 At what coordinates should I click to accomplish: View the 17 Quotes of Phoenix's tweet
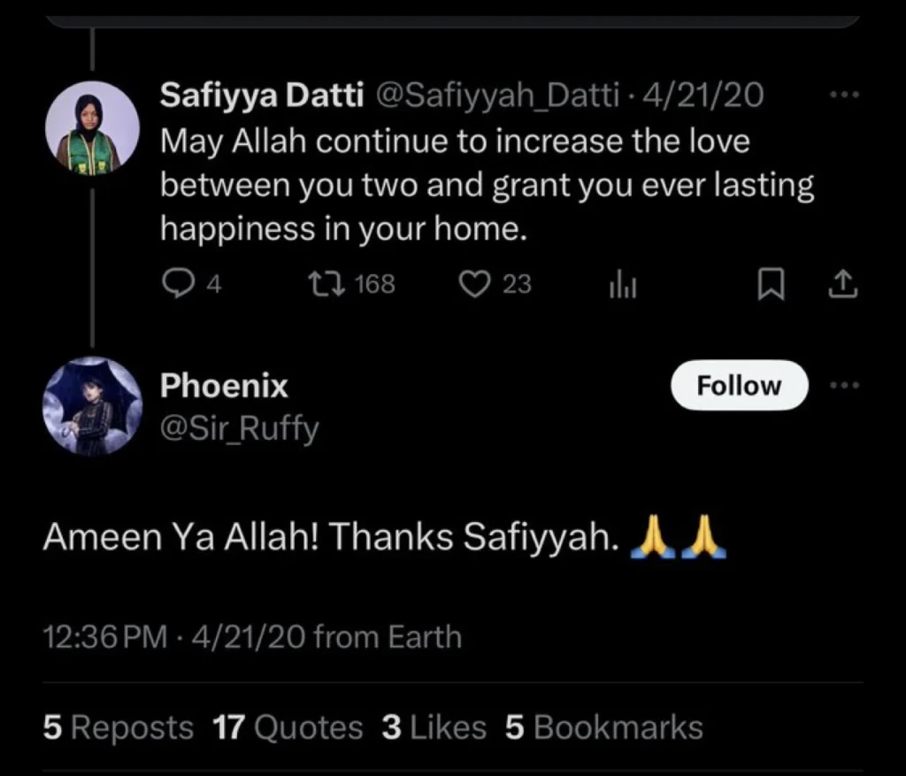click(x=286, y=726)
